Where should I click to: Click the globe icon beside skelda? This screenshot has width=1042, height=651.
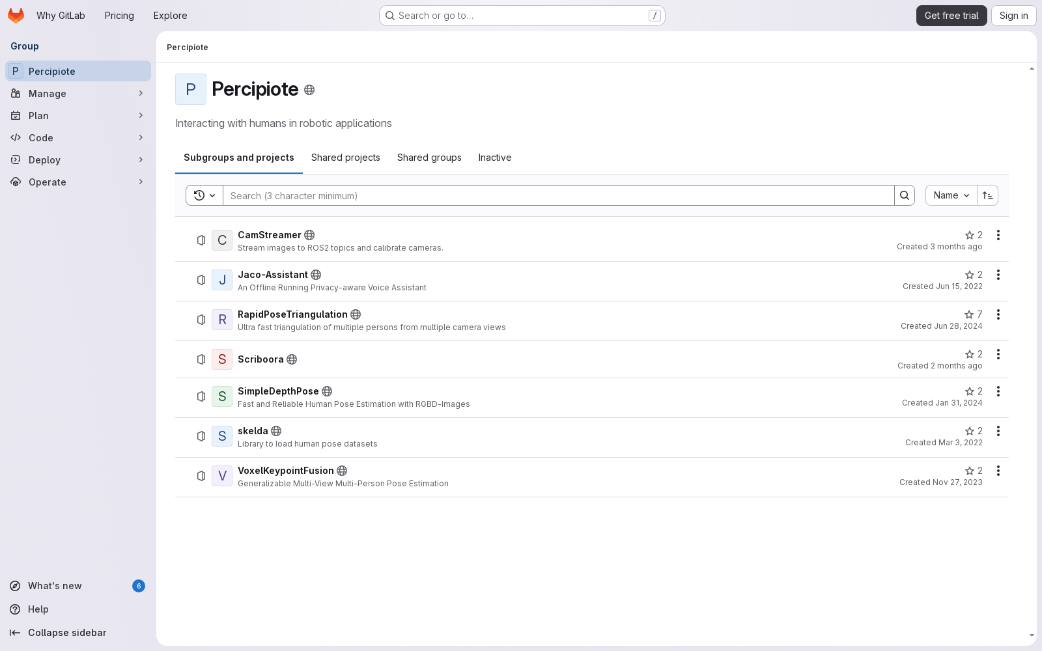[276, 431]
